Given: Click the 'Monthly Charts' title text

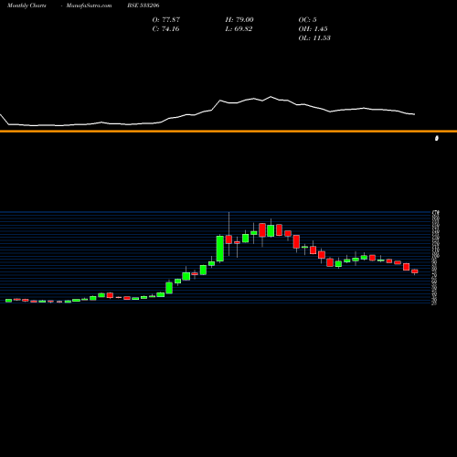Looking at the screenshot, I should (27, 5).
